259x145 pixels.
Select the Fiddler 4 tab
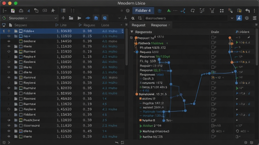click(x=143, y=11)
